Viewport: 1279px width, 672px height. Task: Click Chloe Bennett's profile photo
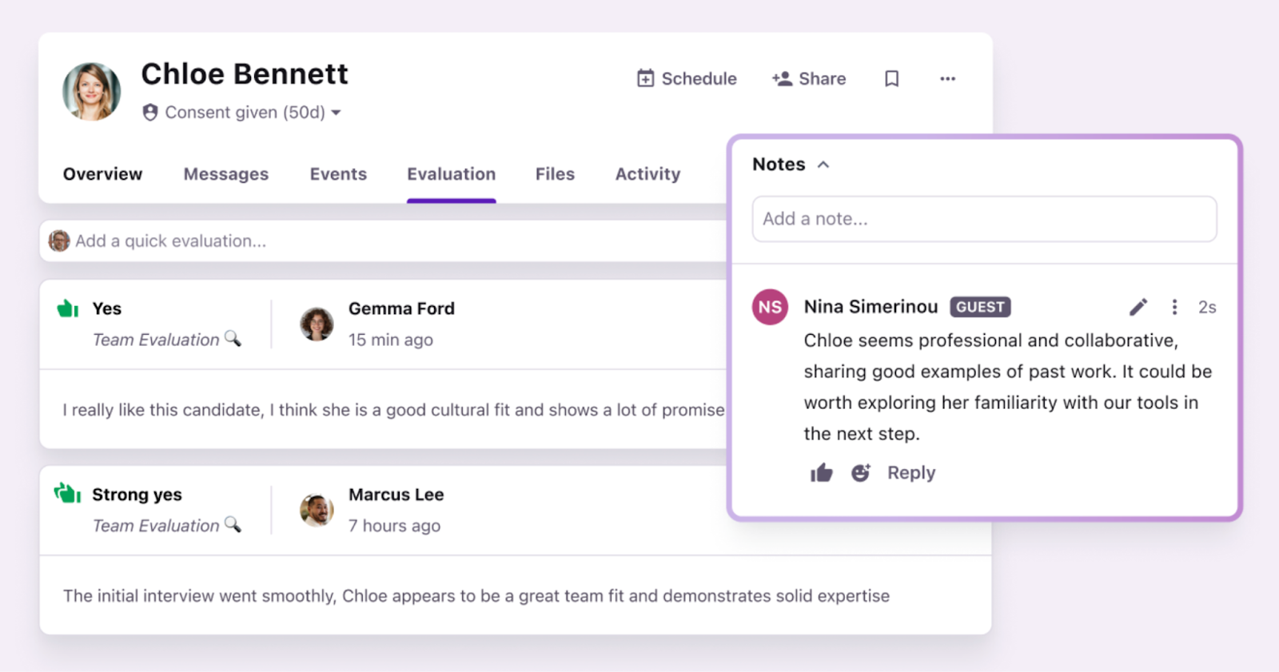tap(92, 91)
